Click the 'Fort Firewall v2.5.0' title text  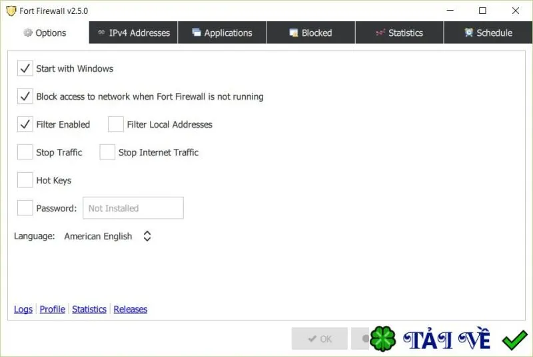(54, 11)
